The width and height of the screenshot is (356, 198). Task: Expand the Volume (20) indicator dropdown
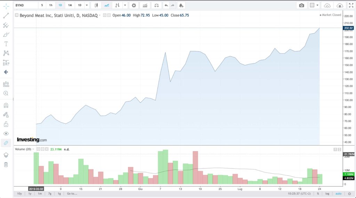pyautogui.click(x=33, y=149)
